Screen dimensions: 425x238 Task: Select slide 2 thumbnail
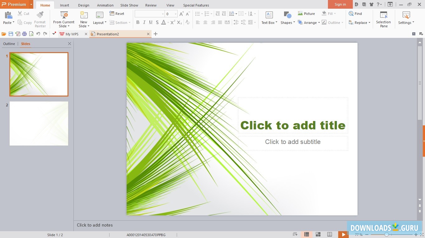point(39,123)
